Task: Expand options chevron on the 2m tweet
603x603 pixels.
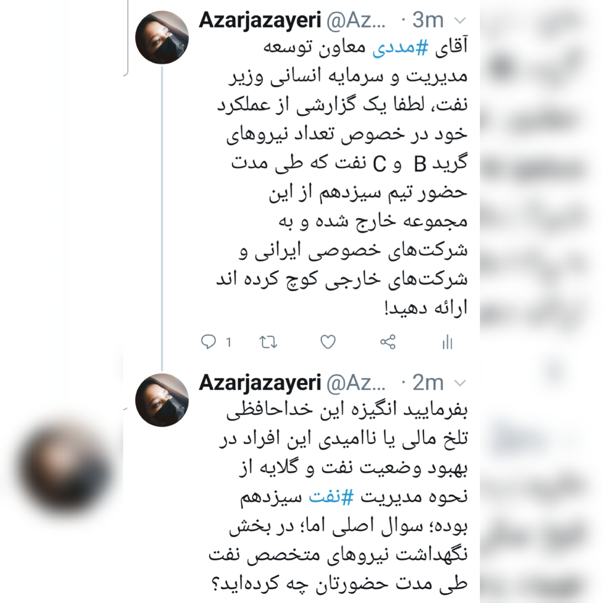Action: (460, 383)
